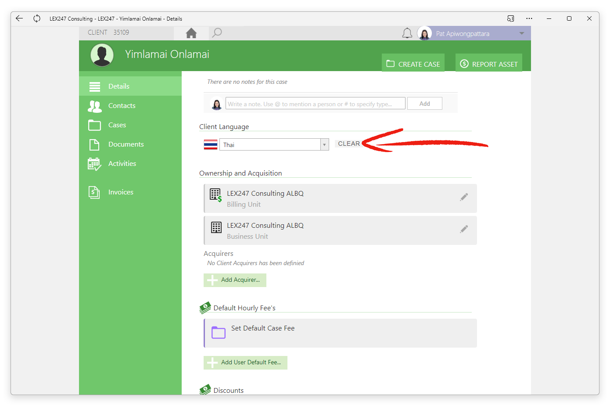Viewport: 610px width, 406px height.
Task: Click the Documents page icon
Action: [x=94, y=144]
